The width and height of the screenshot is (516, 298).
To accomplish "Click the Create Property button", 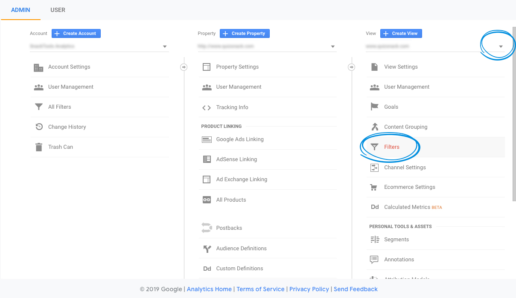I will [x=245, y=33].
